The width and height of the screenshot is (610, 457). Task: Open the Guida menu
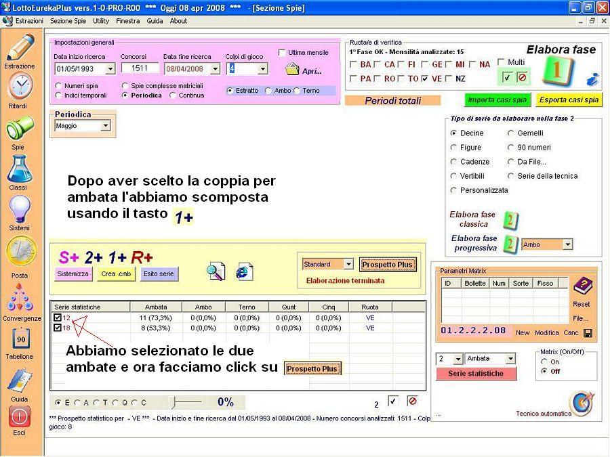(x=155, y=21)
